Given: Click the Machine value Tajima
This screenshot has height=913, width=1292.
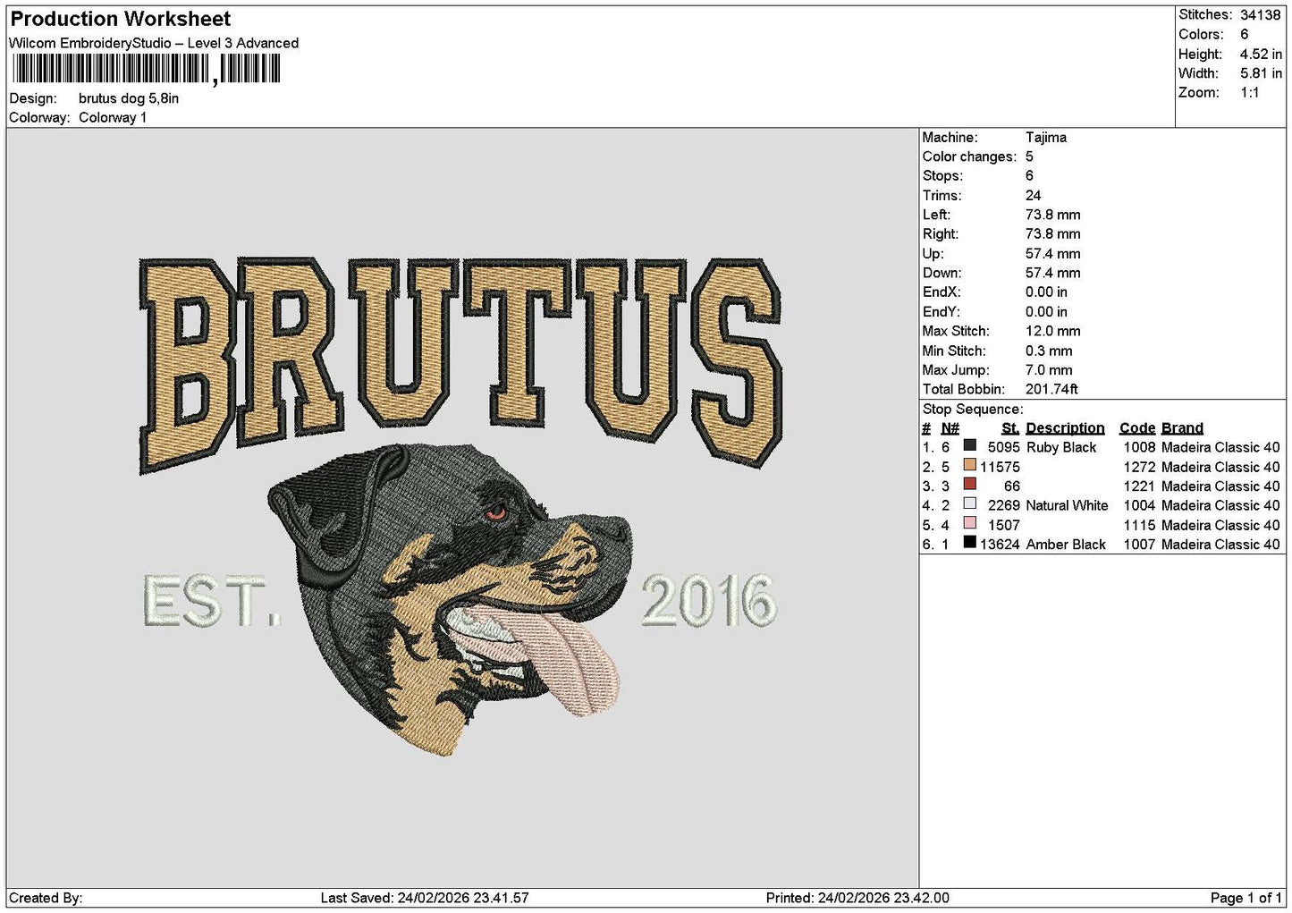Looking at the screenshot, I should (x=1045, y=138).
